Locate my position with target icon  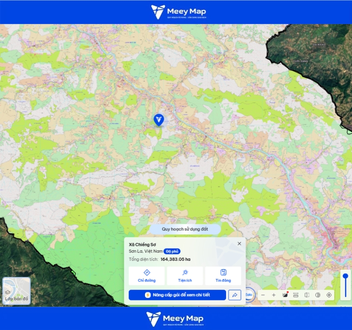(x=329, y=295)
